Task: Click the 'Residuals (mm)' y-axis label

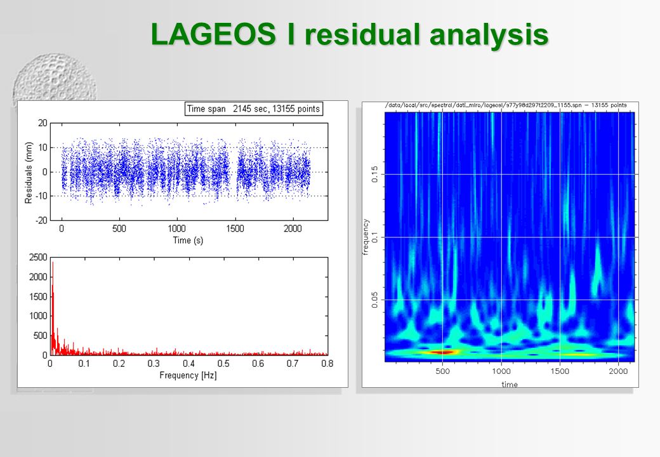Action: (29, 173)
